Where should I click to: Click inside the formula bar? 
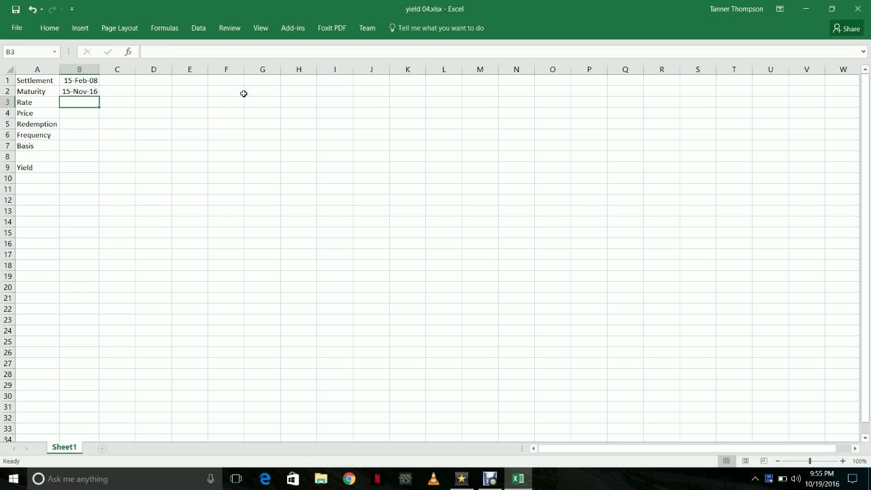tap(499, 52)
